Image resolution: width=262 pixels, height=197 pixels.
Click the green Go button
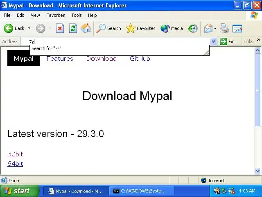(227, 41)
